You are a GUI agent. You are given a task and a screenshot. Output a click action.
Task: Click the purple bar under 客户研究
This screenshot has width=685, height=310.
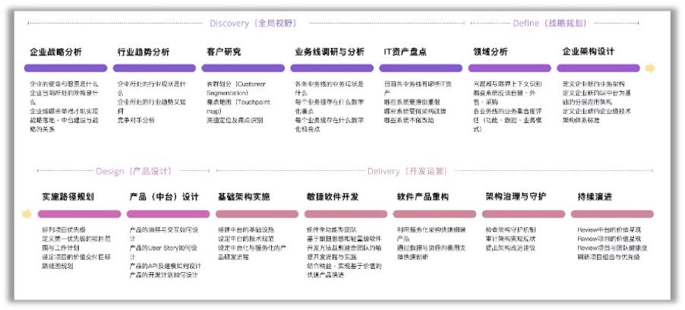243,68
